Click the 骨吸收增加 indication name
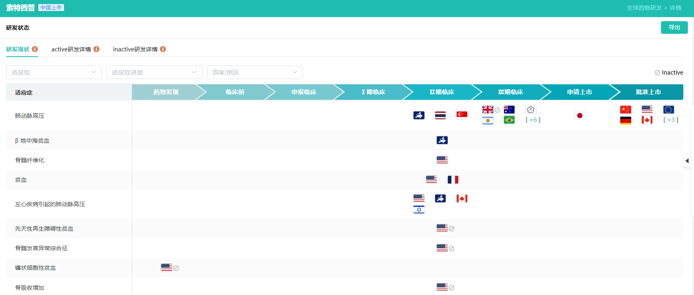This screenshot has height=295, width=694. click(30, 288)
